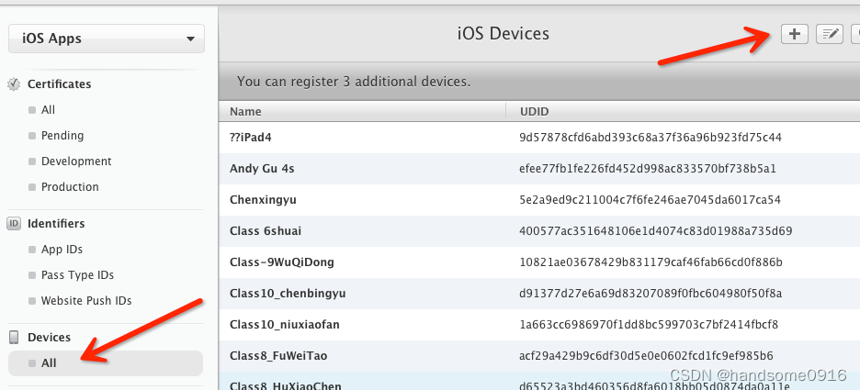Click the 'register 3 additional devices' notice
This screenshot has width=860, height=390.
pos(354,83)
